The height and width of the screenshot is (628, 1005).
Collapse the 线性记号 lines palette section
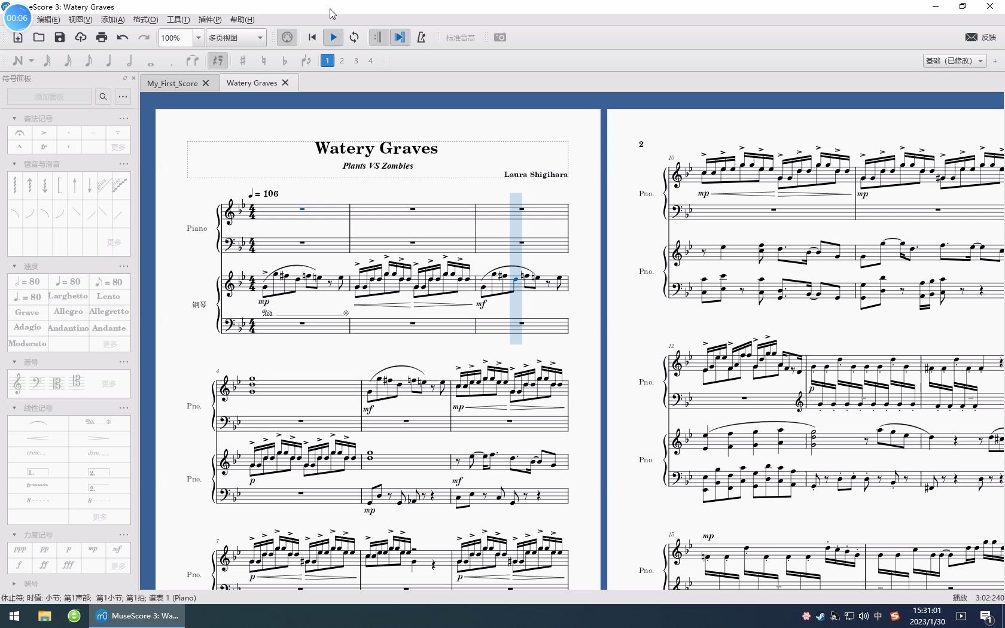(x=14, y=408)
